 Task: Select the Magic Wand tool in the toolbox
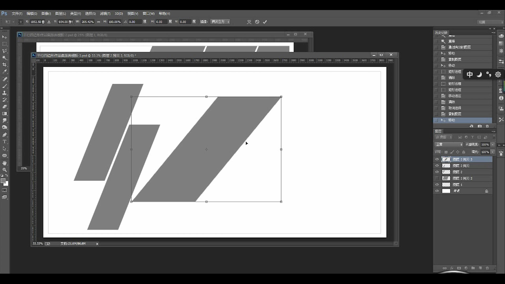coord(4,58)
